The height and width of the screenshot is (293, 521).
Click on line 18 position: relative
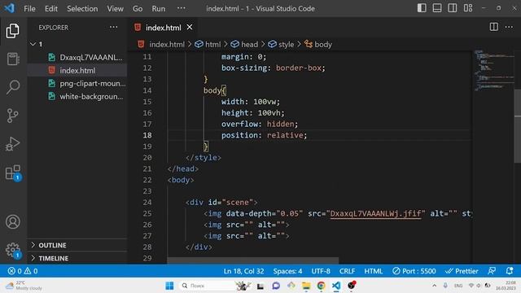(264, 135)
